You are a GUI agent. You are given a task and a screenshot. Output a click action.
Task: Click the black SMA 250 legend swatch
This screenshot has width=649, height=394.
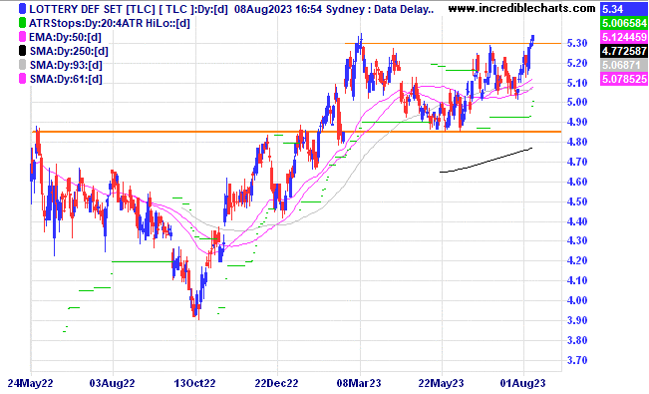22,51
